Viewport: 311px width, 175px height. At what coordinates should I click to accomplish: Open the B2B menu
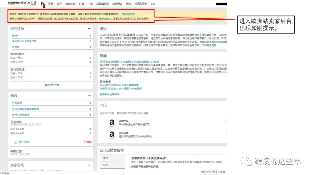pos(153,4)
